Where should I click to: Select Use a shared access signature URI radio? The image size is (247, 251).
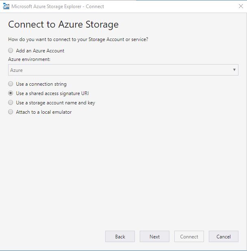pyautogui.click(x=11, y=93)
